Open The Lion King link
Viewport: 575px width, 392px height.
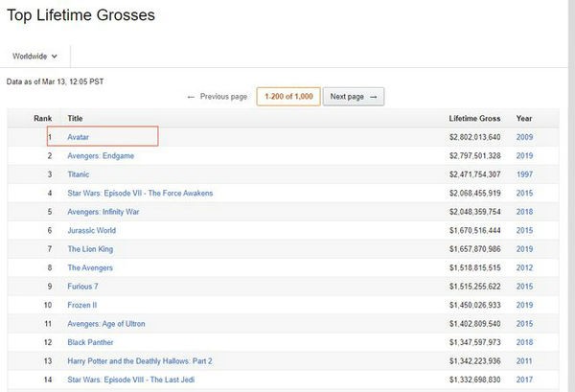pos(90,249)
